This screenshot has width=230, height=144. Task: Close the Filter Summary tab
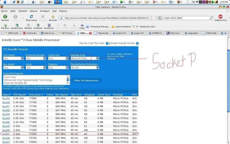(x=90, y=33)
